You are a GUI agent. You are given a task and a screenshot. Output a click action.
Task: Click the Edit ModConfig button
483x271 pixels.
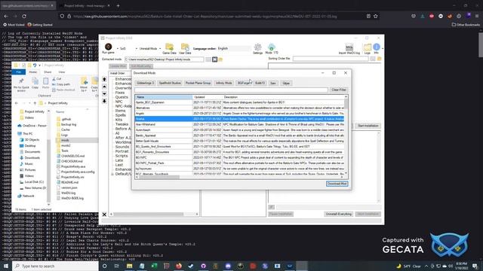[141, 66]
